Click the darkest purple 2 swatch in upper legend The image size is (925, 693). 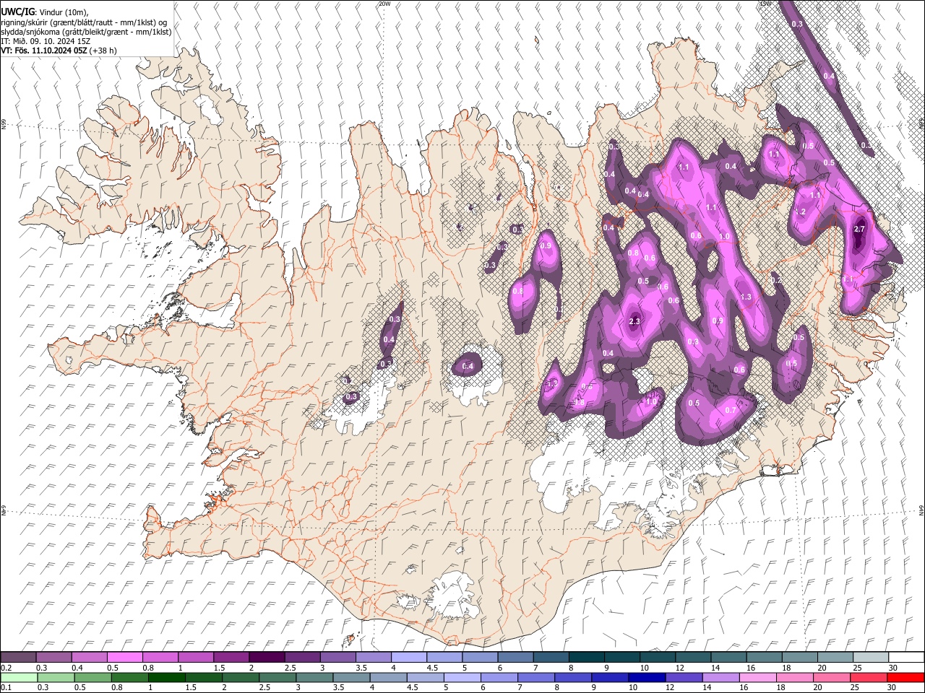click(x=267, y=658)
